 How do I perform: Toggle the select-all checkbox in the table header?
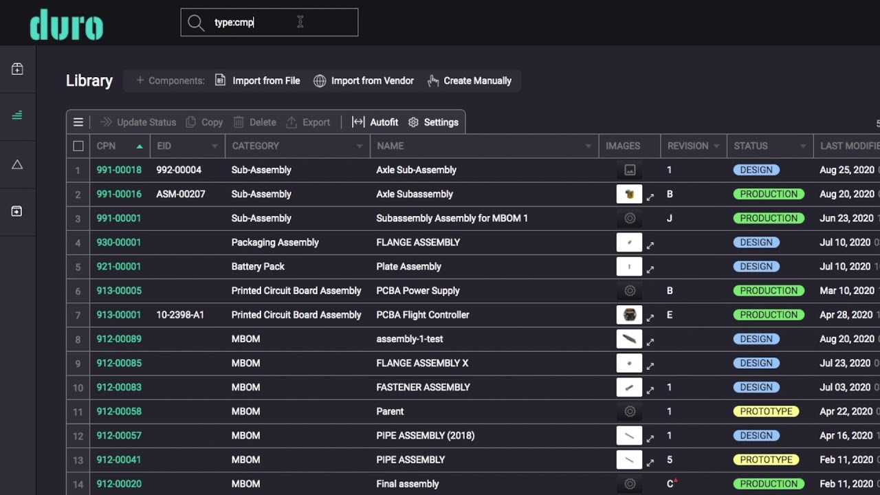(78, 146)
